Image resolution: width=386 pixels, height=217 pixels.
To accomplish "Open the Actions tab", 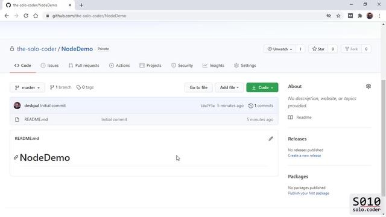I will (x=119, y=66).
